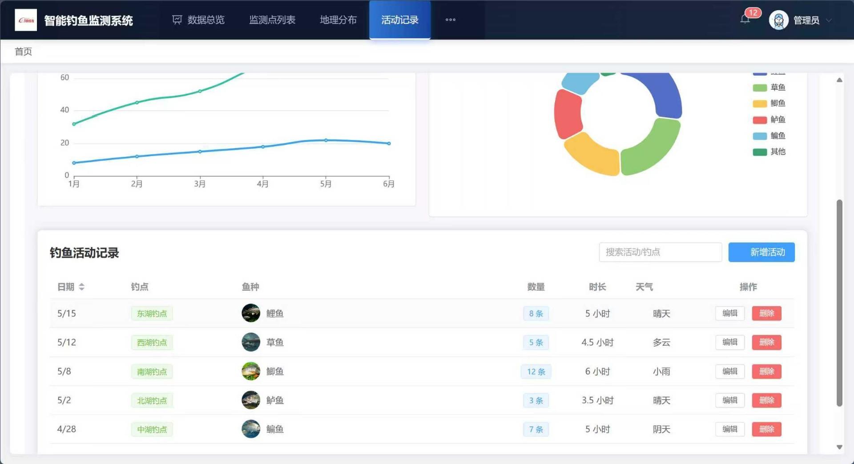Click the system logo in header

(26, 20)
